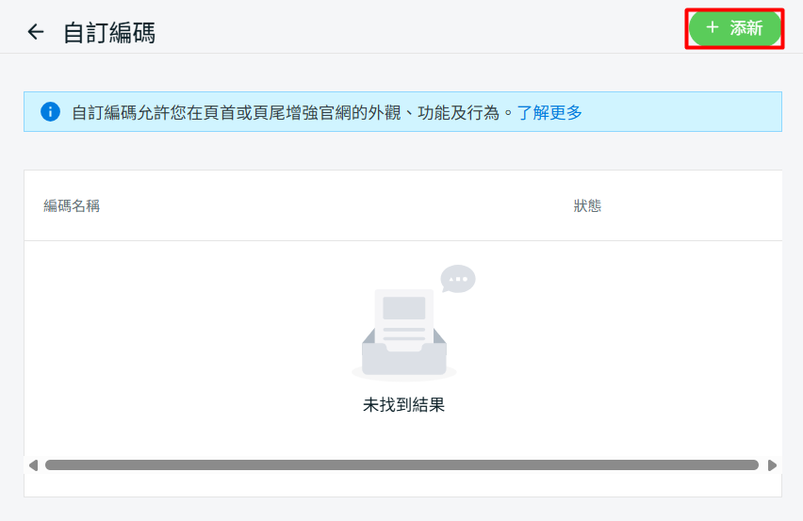Click the document sheet in empty-state graphic

point(403,317)
